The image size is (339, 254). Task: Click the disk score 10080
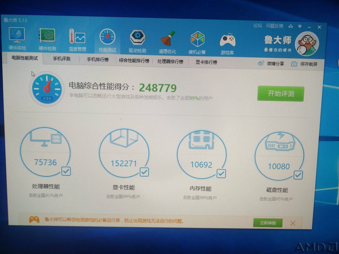(279, 166)
